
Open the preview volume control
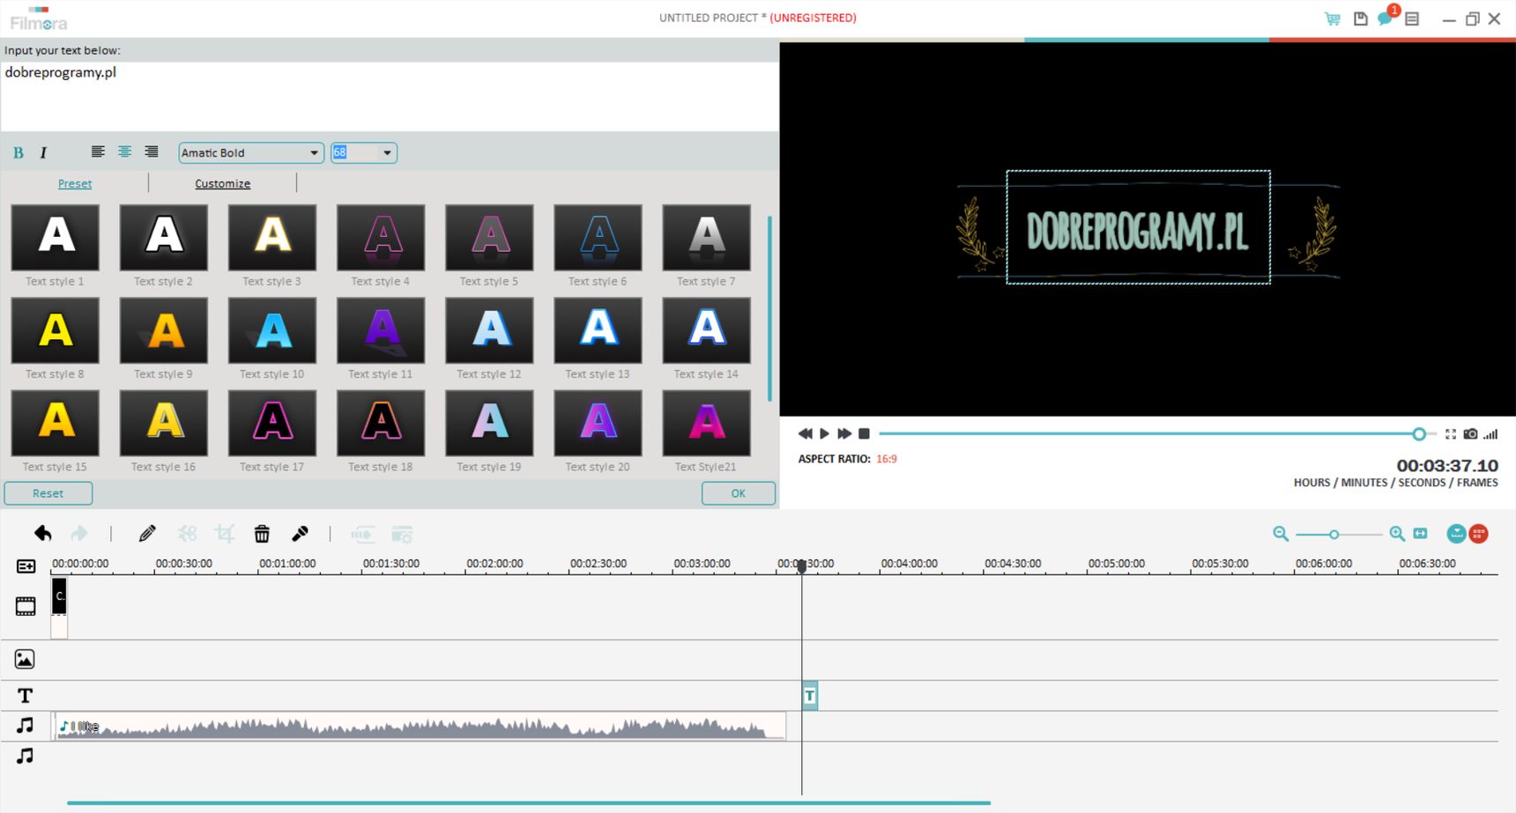pyautogui.click(x=1490, y=433)
